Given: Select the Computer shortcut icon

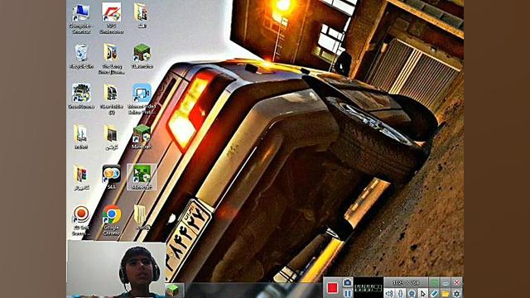Looking at the screenshot, I should [81, 18].
